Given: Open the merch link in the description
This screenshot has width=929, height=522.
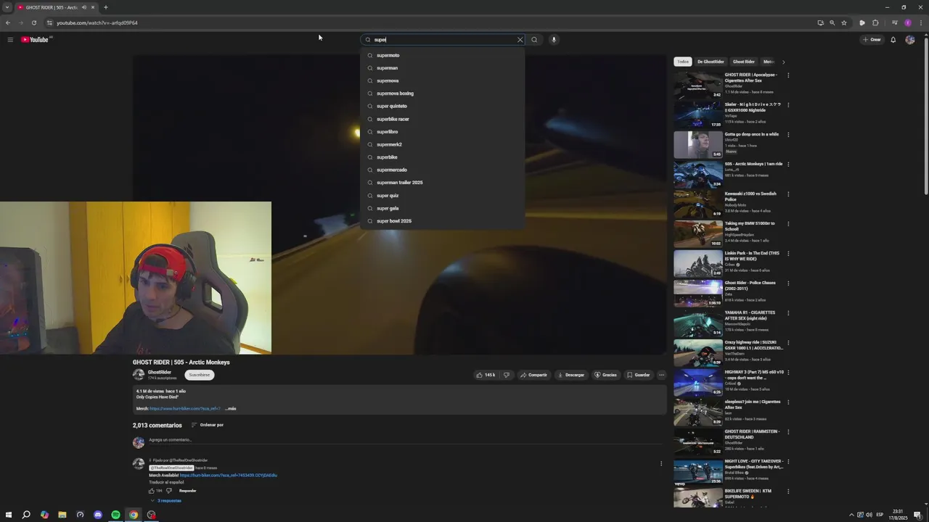Looking at the screenshot, I should [185, 409].
